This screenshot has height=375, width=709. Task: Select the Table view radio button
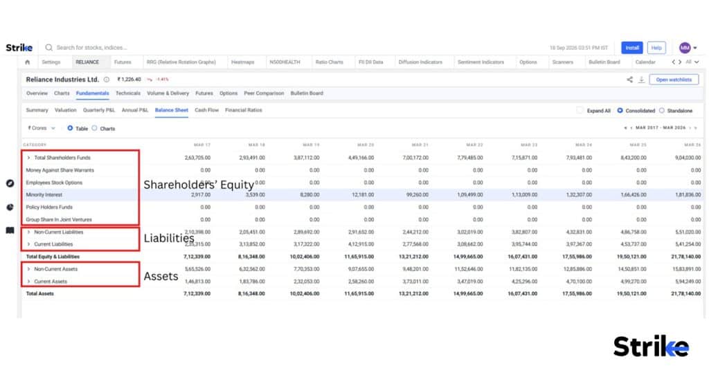click(x=70, y=128)
